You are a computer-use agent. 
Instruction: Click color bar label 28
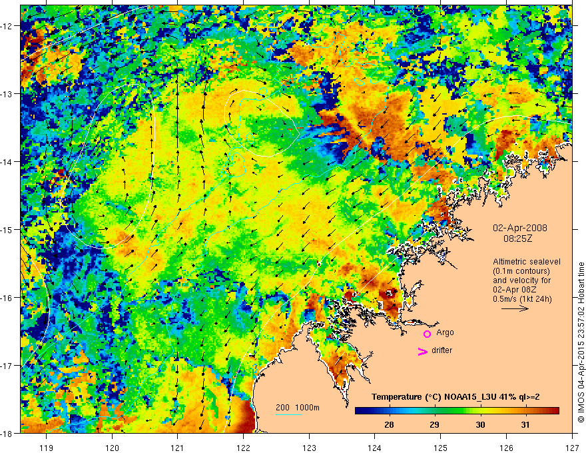tap(389, 425)
